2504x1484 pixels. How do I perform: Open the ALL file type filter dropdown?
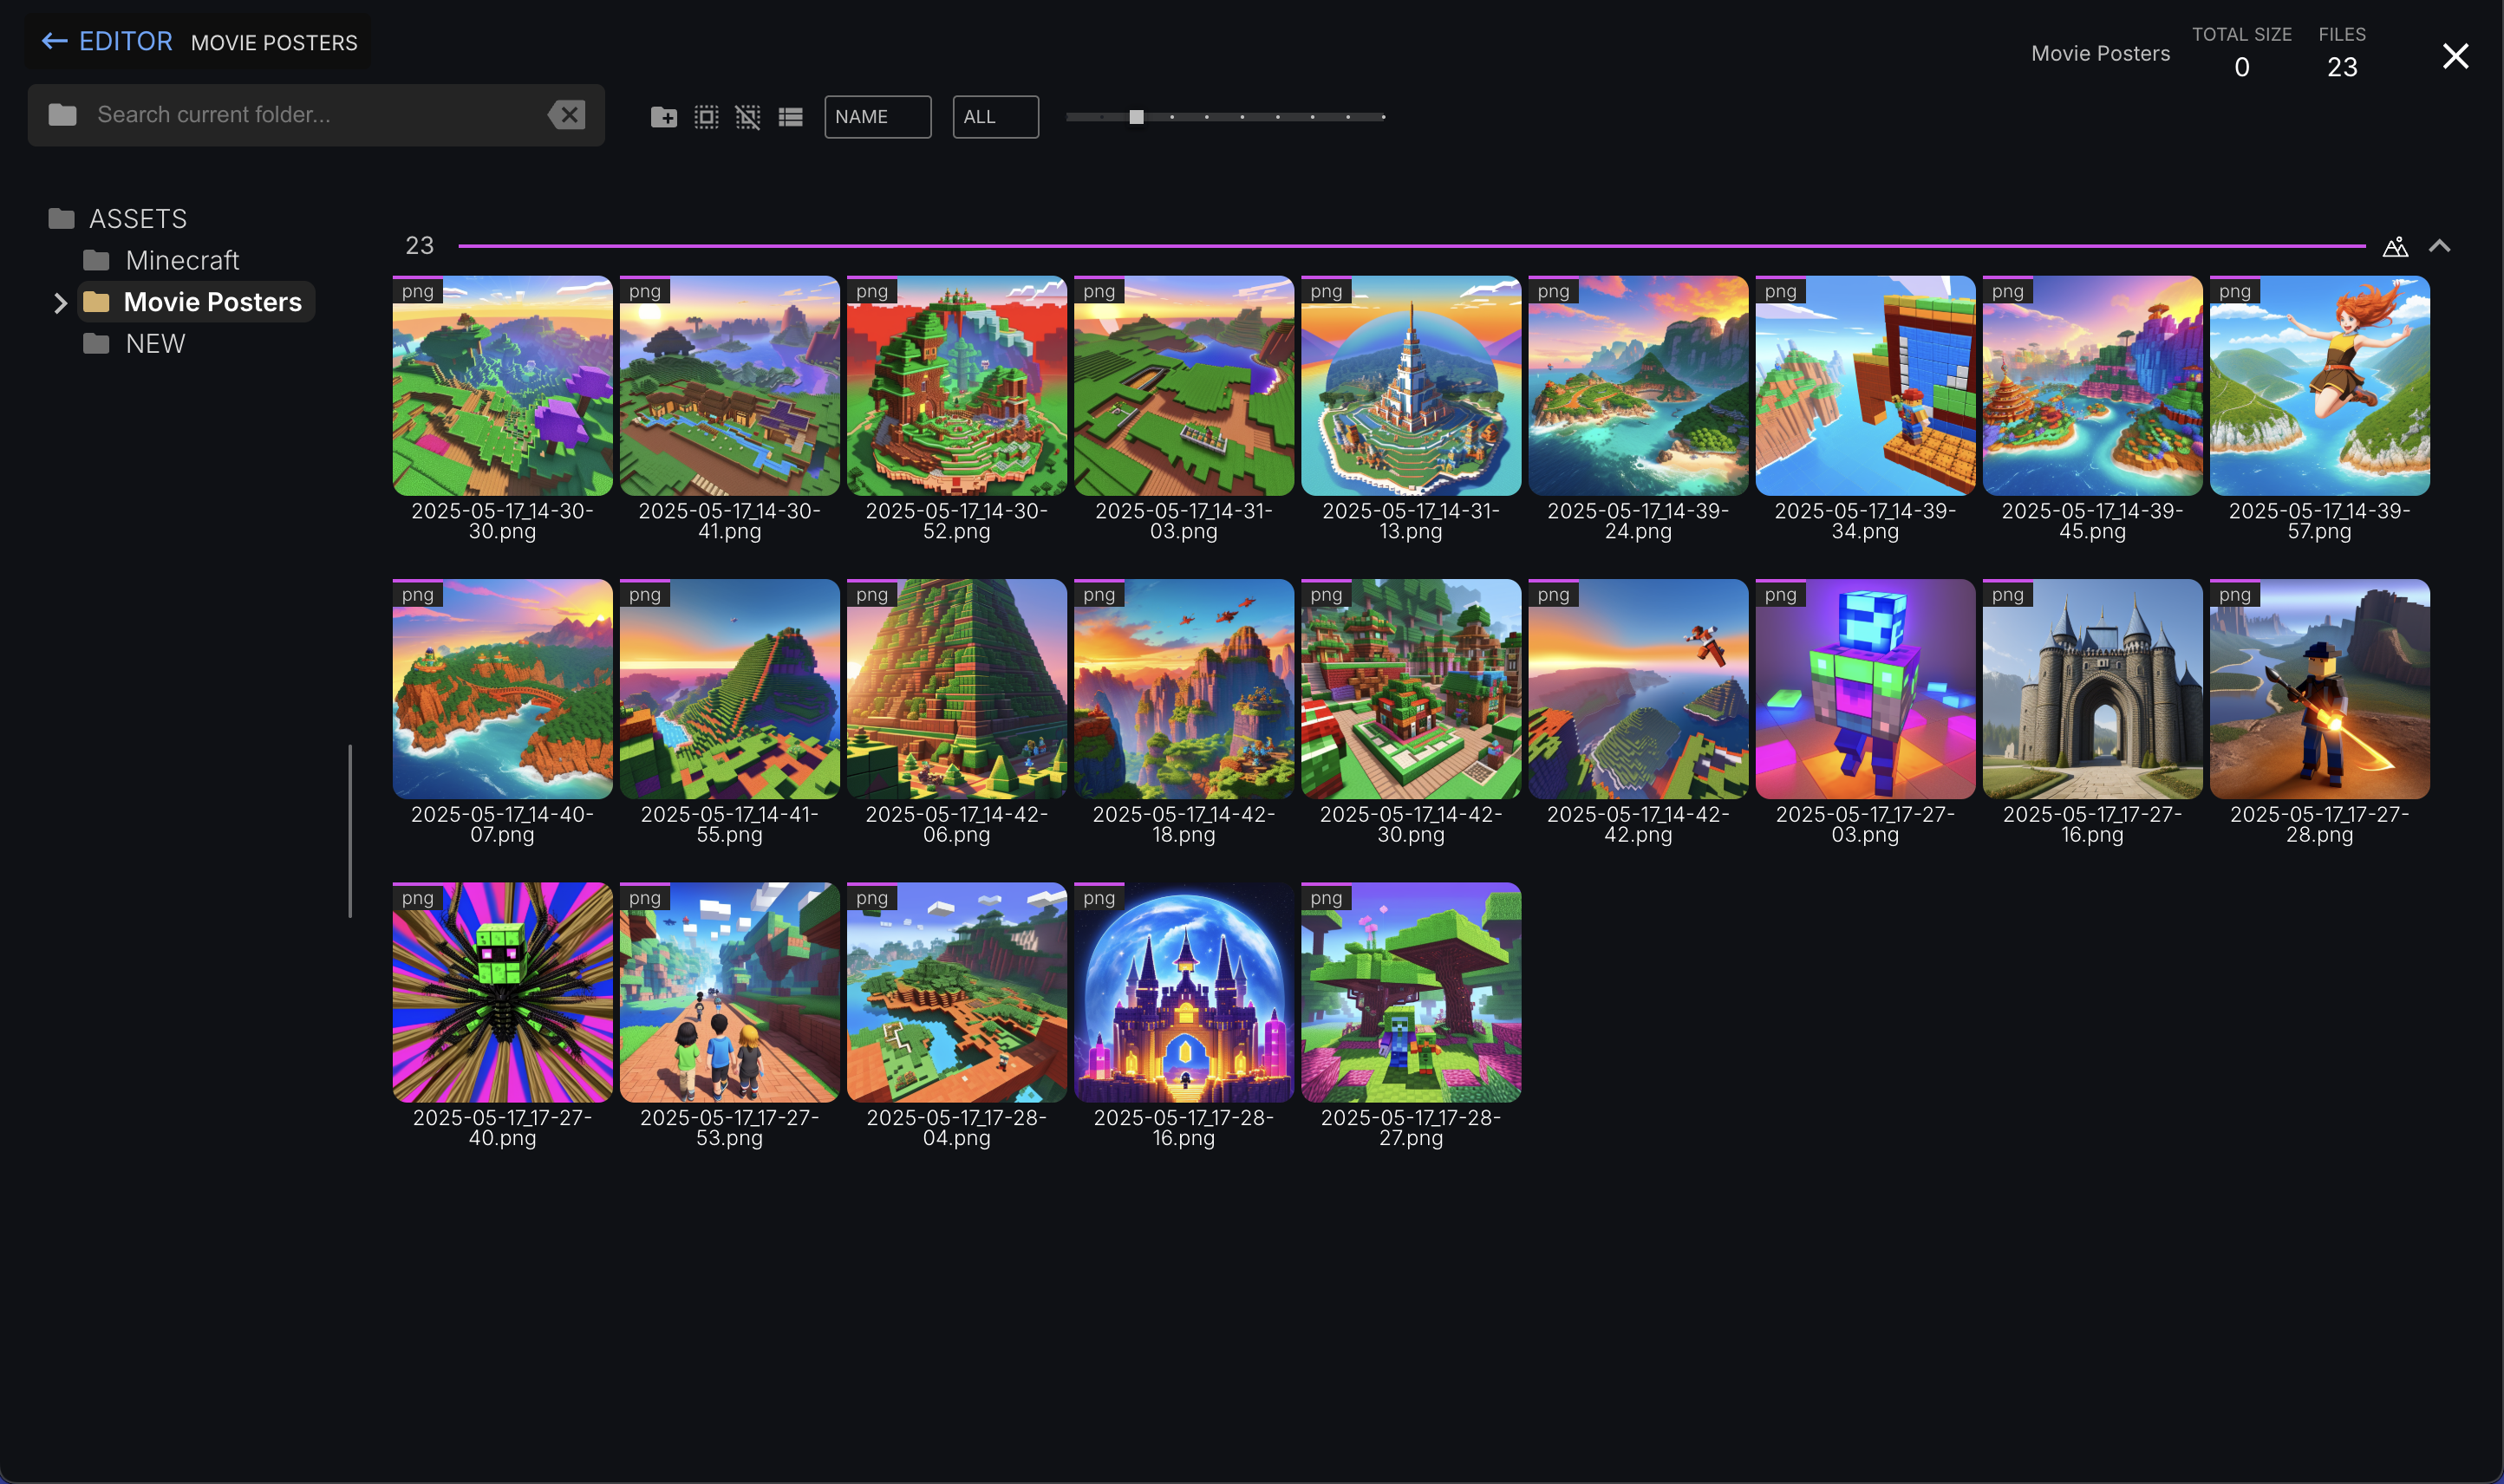[x=995, y=117]
